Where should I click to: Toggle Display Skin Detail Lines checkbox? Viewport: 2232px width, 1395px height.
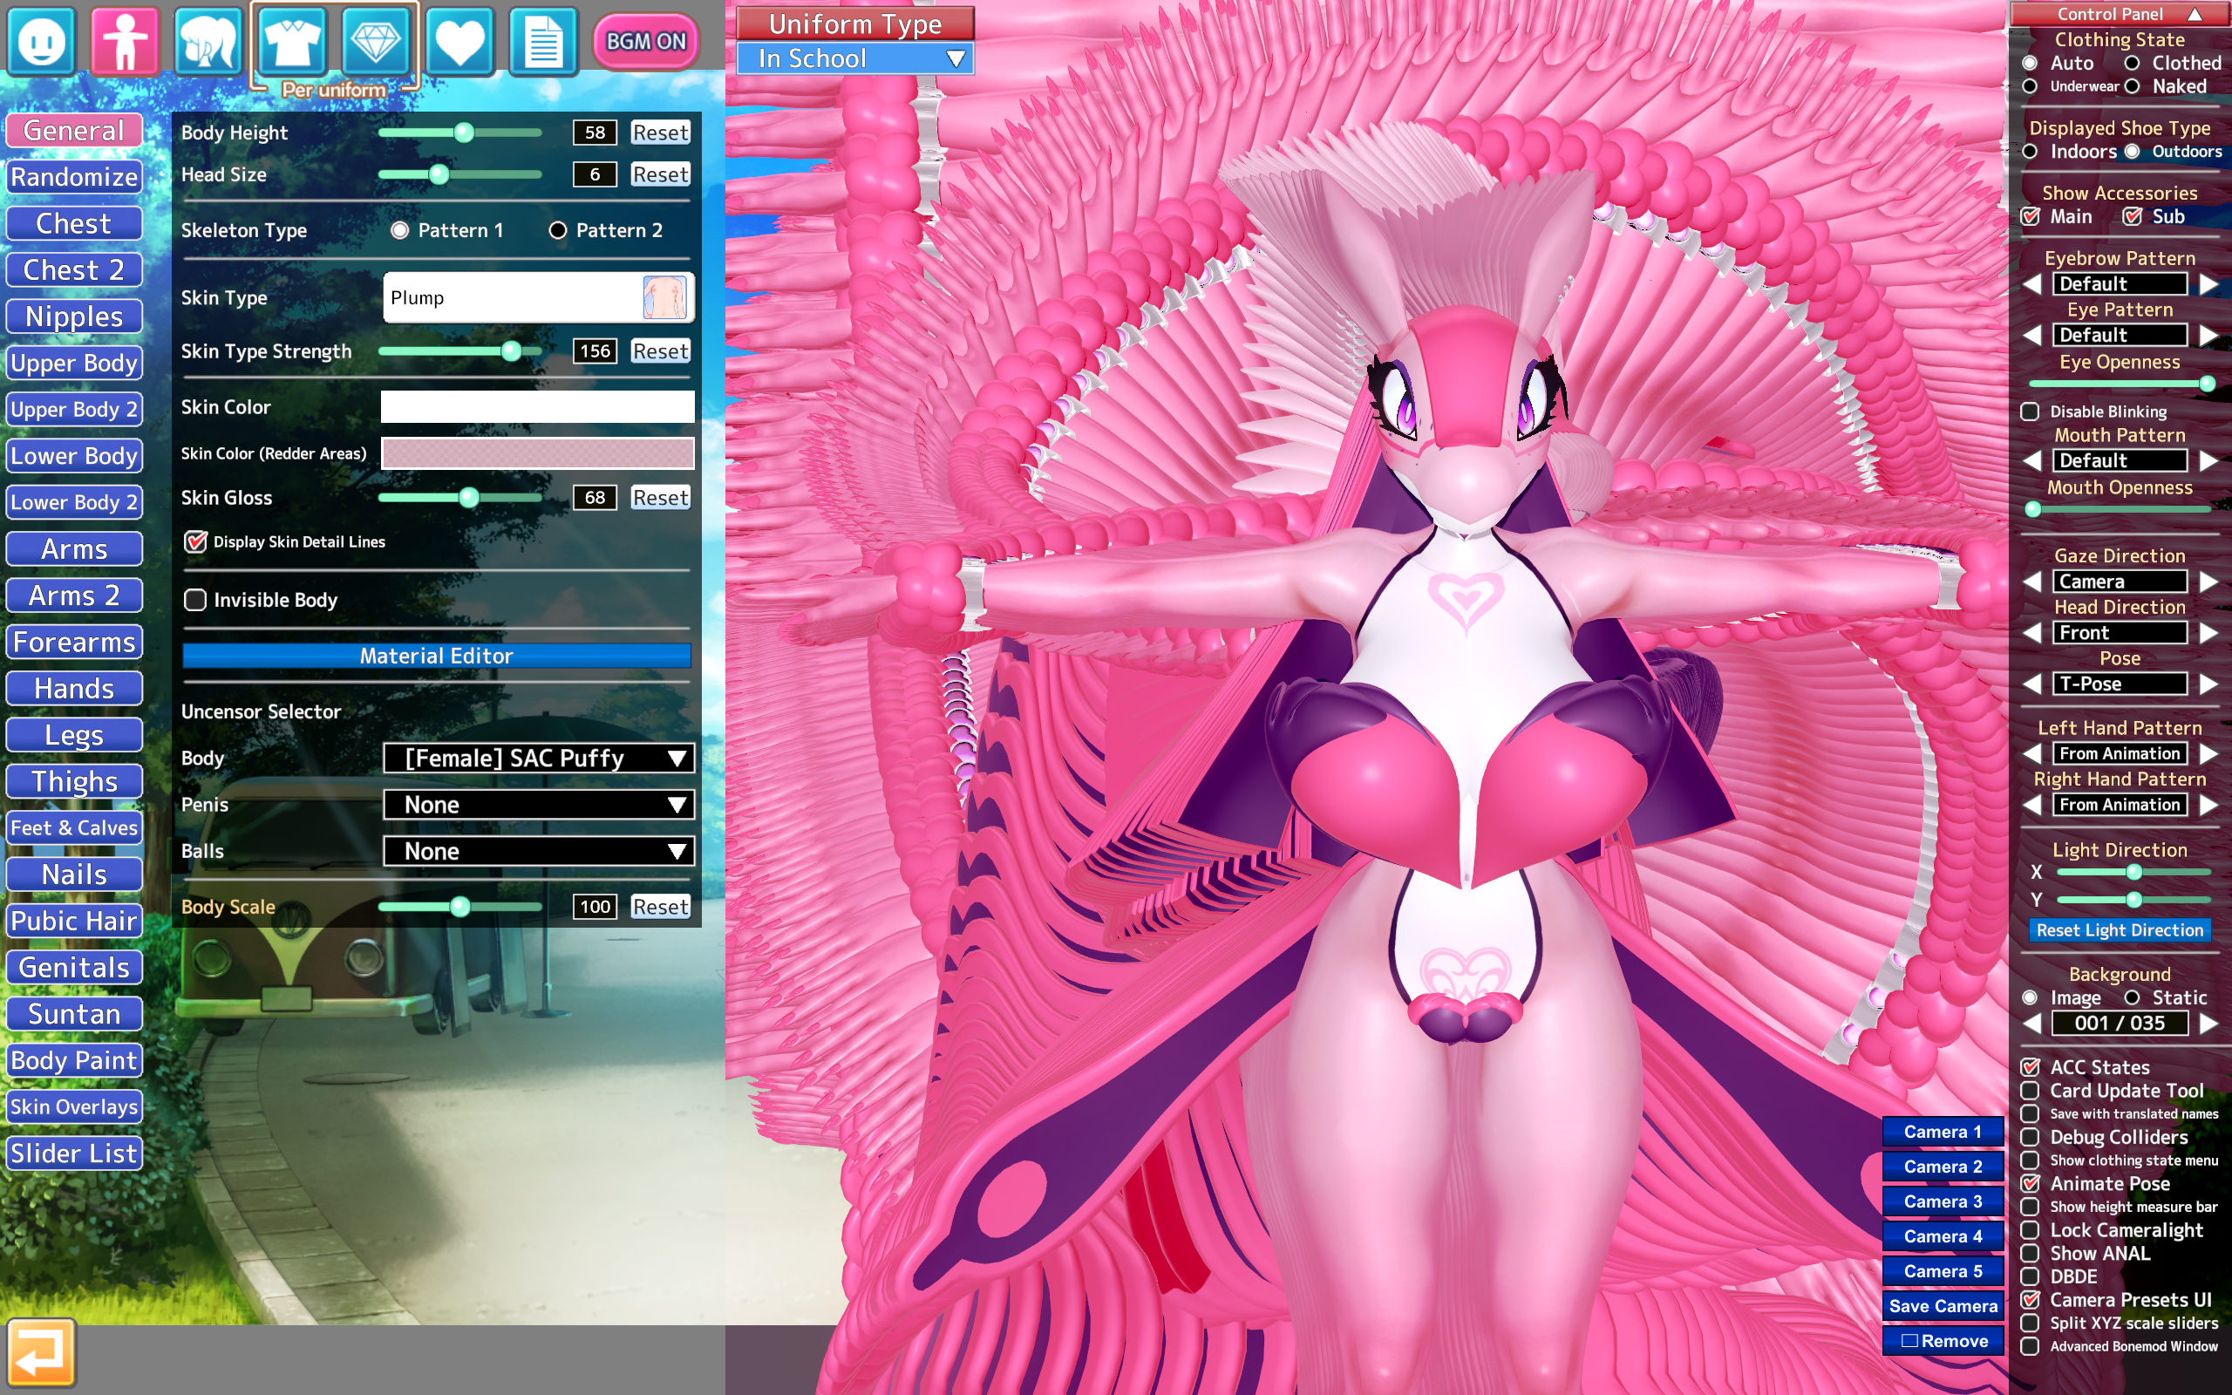tap(195, 541)
